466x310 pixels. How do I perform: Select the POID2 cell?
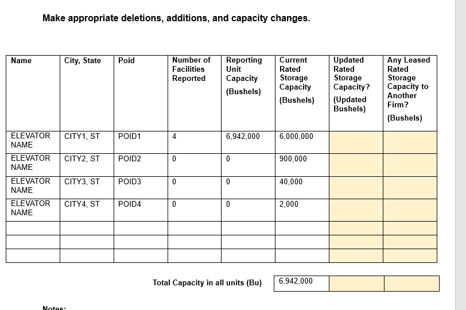(141, 164)
